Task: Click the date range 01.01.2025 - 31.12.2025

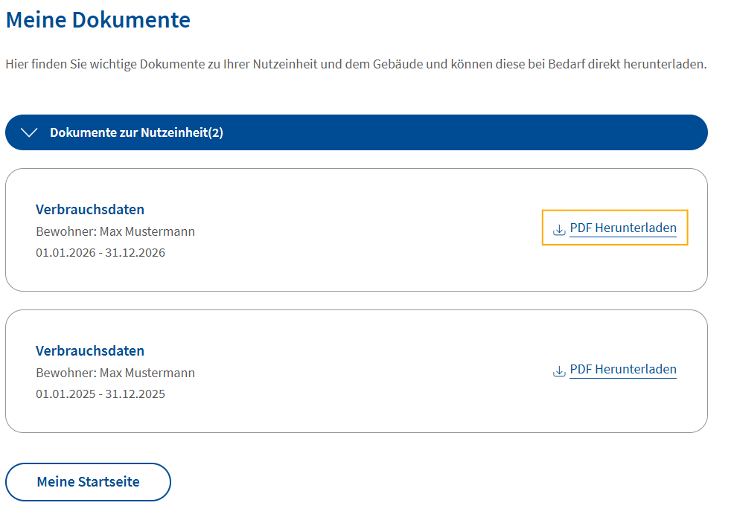Action: click(100, 394)
